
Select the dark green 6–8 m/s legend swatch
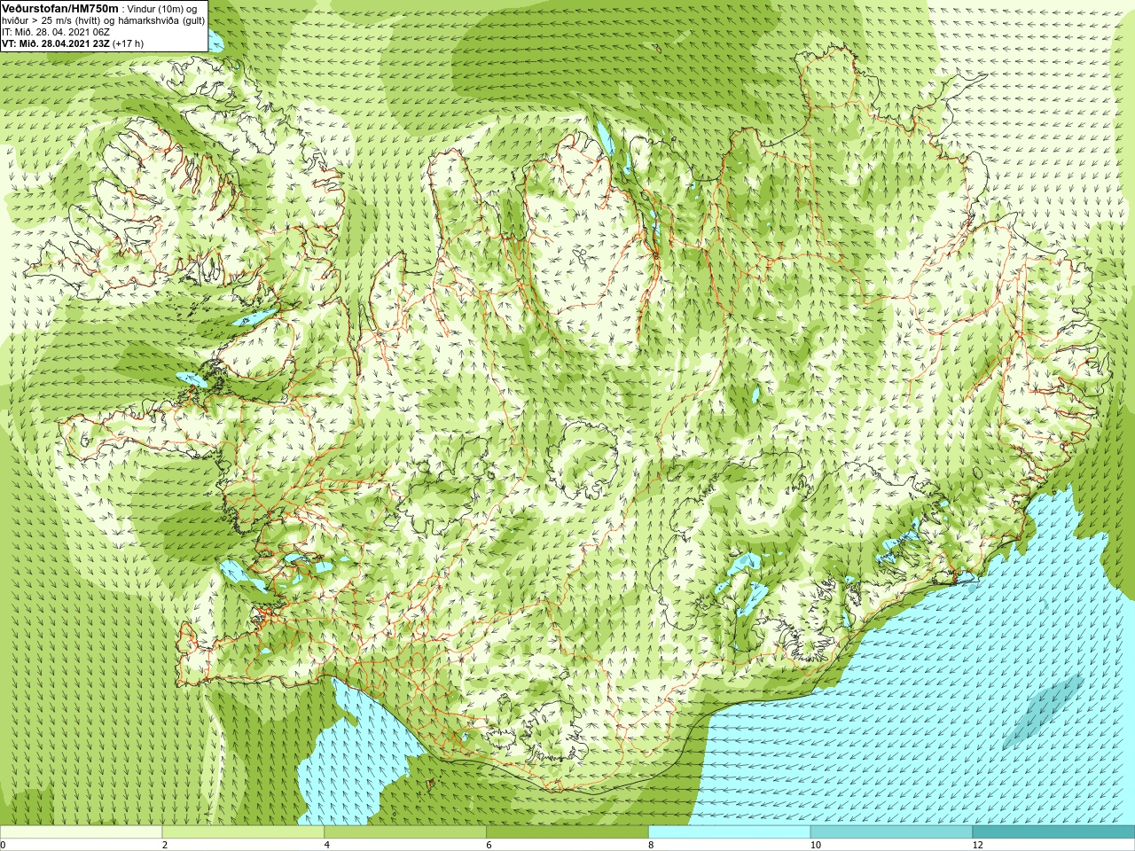pyautogui.click(x=567, y=832)
